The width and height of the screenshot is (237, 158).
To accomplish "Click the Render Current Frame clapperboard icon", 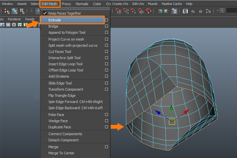I will pyautogui.click(x=194, y=11).
